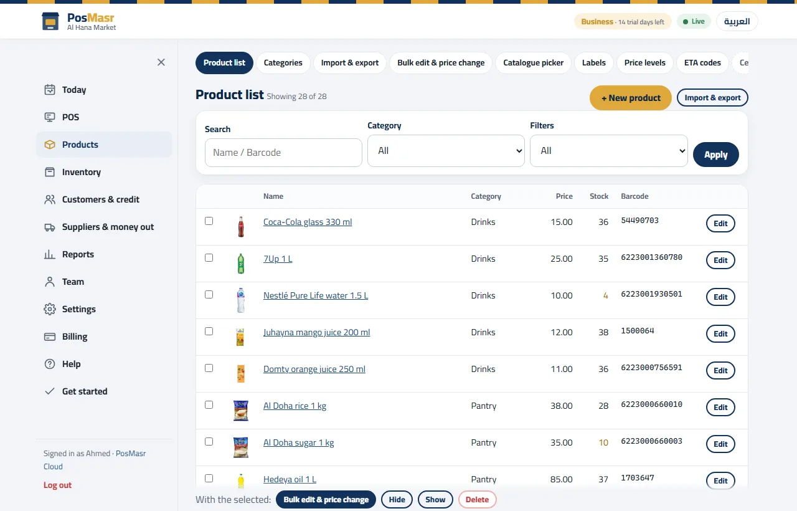797x511 pixels.
Task: Click the Nestlé water bottle thumbnail
Action: pyautogui.click(x=240, y=300)
